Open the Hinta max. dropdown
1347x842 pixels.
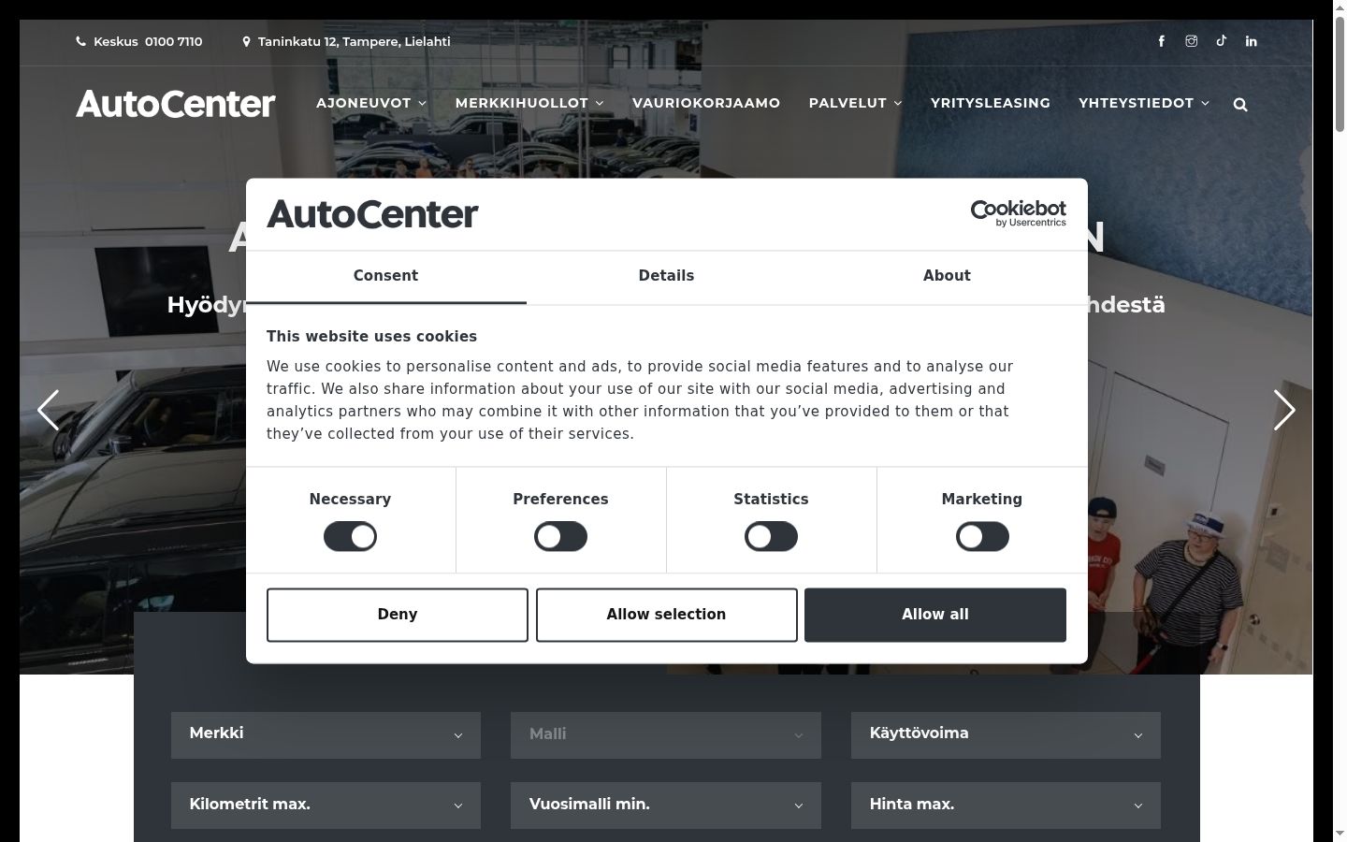click(1006, 805)
